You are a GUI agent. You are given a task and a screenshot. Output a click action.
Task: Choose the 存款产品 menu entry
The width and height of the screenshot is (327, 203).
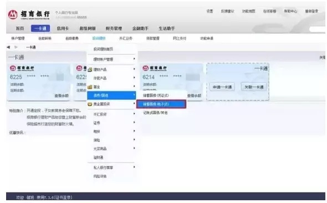[x=111, y=78]
